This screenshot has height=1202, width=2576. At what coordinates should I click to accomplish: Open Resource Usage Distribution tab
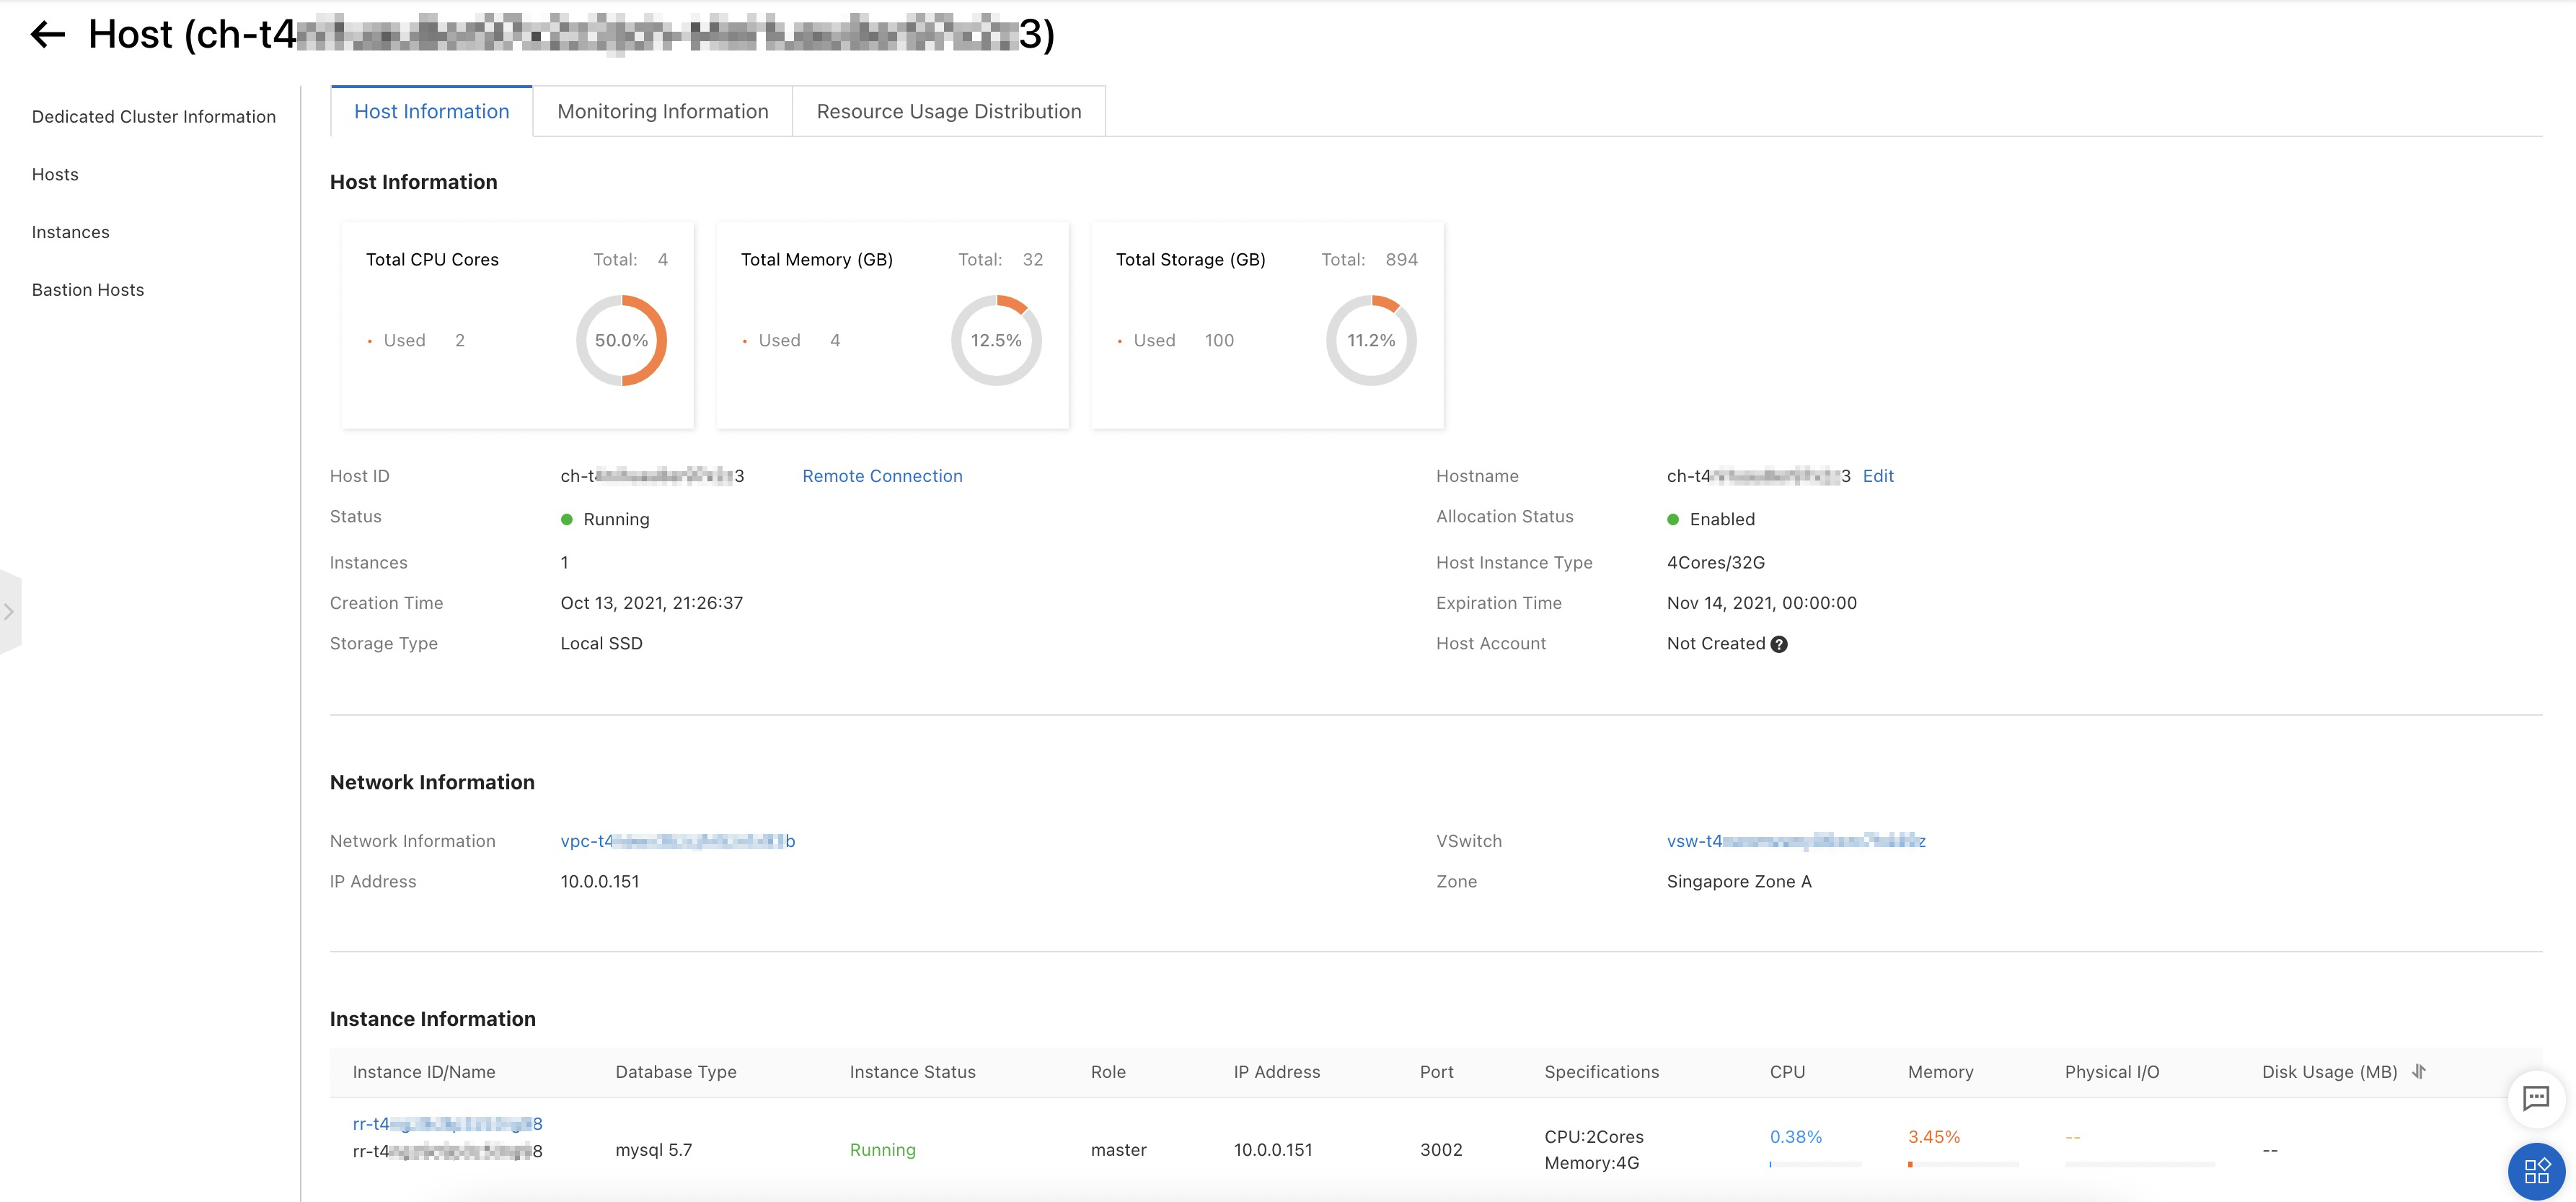click(x=948, y=111)
